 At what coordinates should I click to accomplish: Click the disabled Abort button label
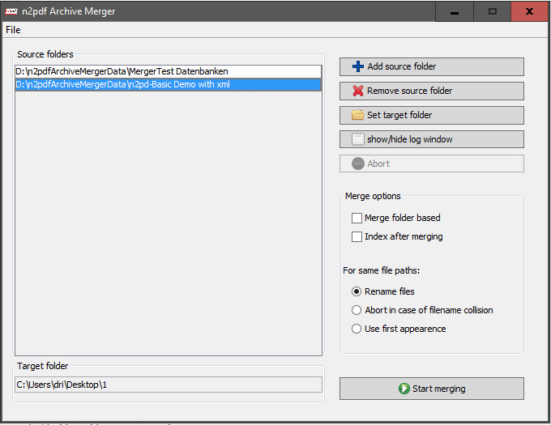(x=378, y=164)
